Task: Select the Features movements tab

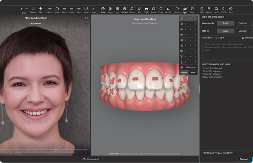Action: point(243,23)
